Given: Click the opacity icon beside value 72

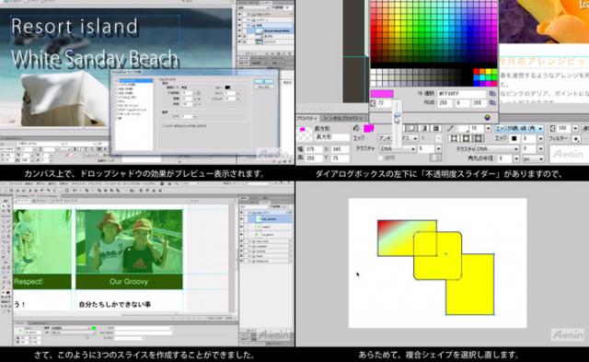Looking at the screenshot, I should coord(373,103).
